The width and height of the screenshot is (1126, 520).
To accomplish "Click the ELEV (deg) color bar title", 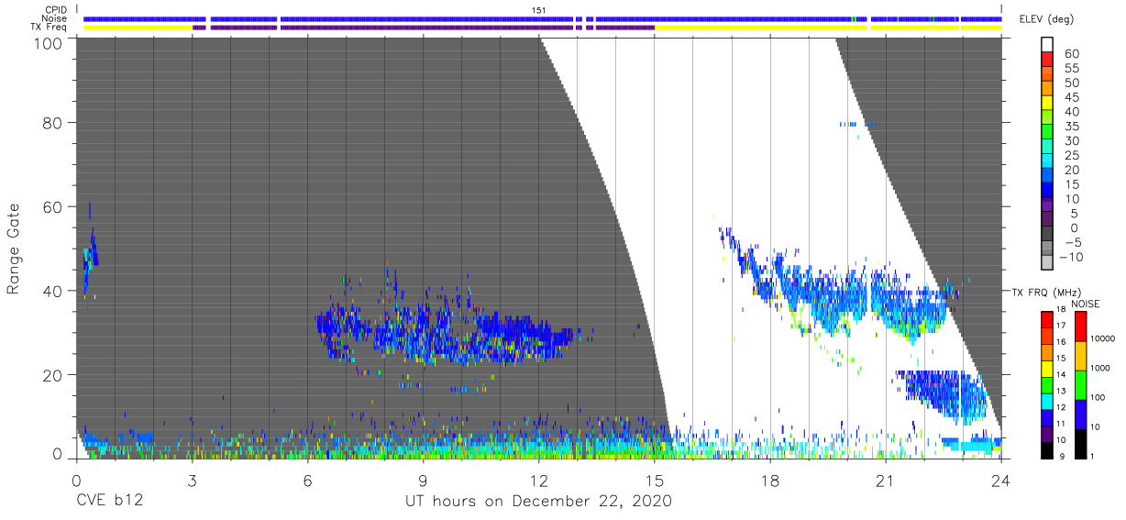I will [x=1046, y=19].
